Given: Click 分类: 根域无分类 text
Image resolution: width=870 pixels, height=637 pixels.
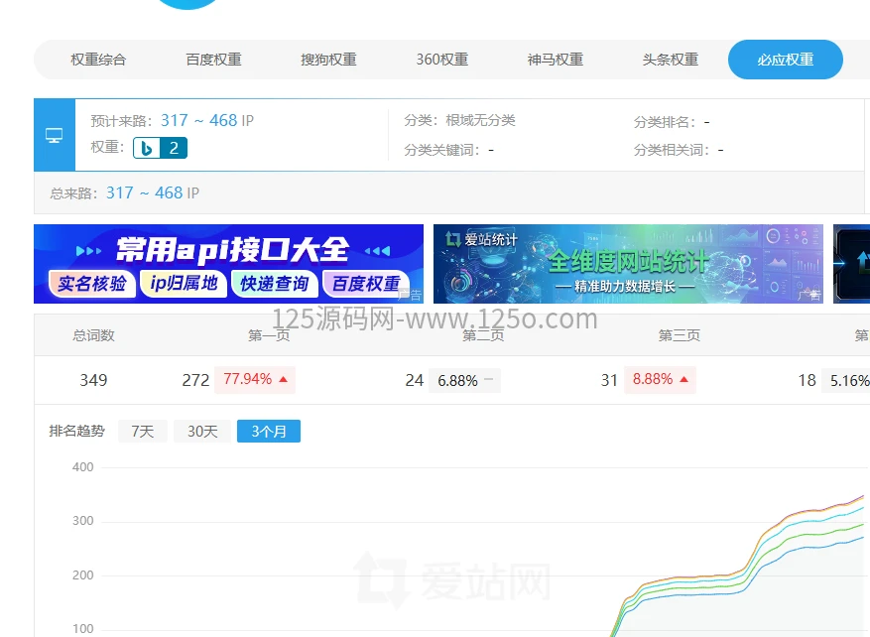Looking at the screenshot, I should pyautogui.click(x=460, y=120).
